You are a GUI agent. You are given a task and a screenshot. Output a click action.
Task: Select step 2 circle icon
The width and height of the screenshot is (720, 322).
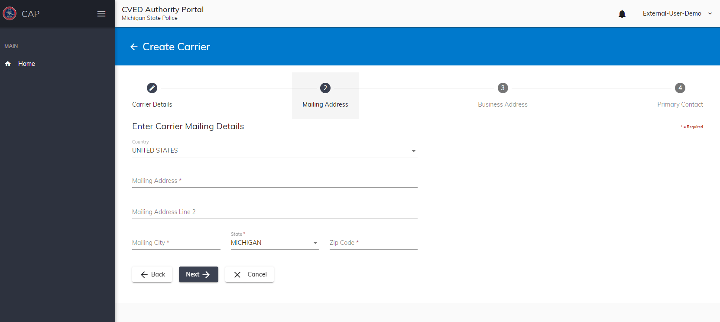coord(325,88)
